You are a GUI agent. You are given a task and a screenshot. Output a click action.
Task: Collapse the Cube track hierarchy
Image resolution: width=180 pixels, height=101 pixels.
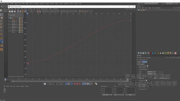pyautogui.click(x=9, y=18)
